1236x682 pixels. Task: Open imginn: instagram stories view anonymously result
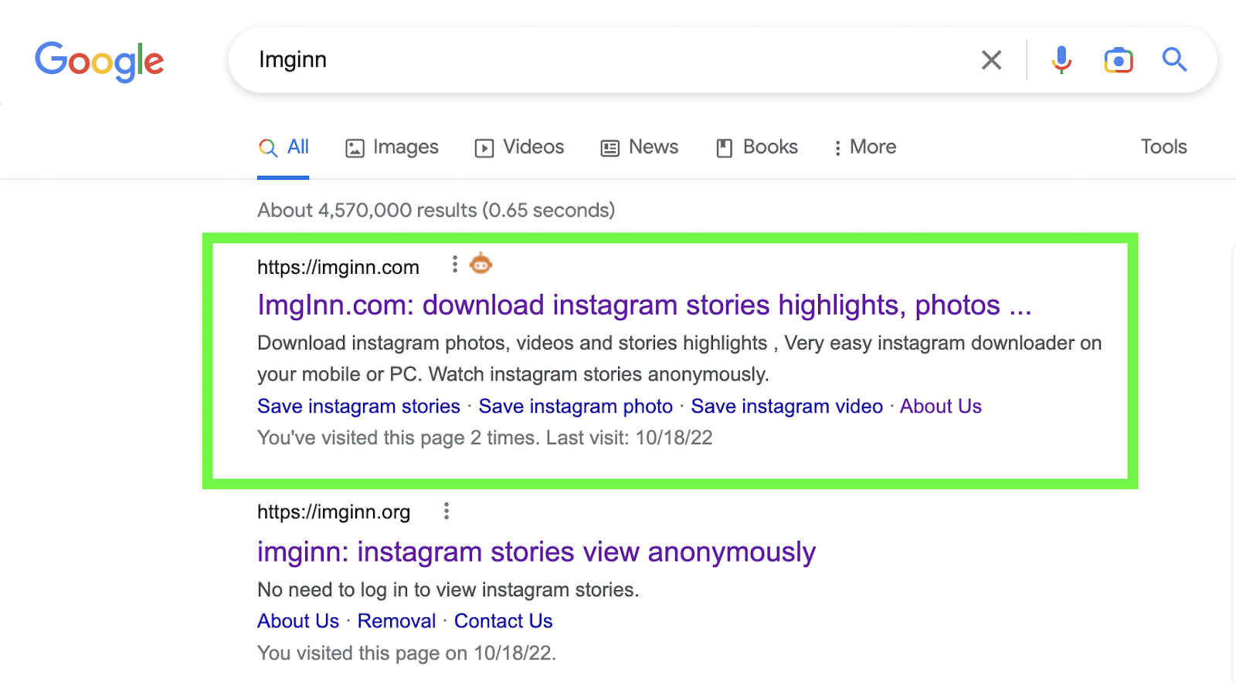(x=536, y=552)
